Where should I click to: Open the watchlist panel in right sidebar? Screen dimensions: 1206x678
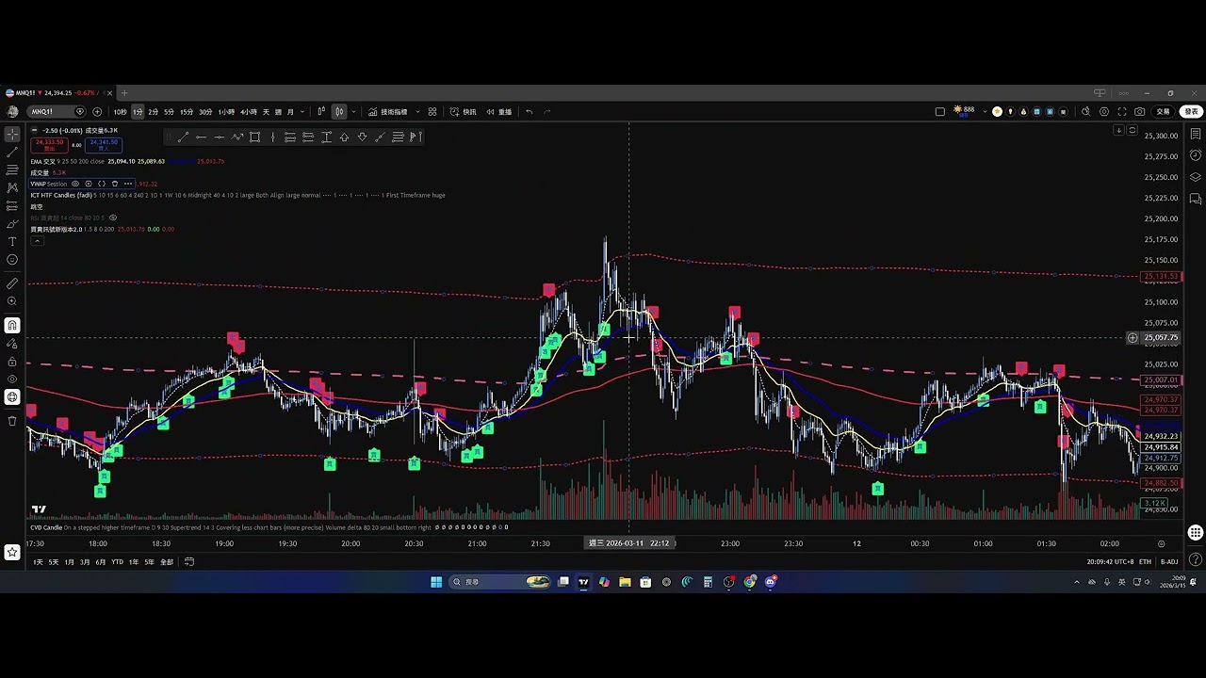click(x=1196, y=135)
